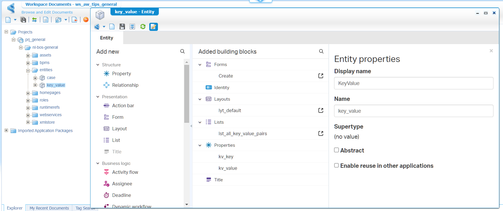The height and width of the screenshot is (211, 503).
Task: Search the Added building blocks list
Action: click(x=321, y=51)
